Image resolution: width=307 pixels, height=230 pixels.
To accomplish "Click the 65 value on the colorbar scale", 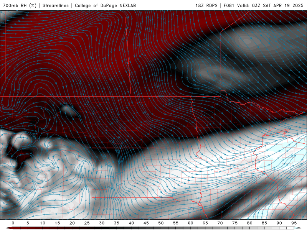I will tap(205, 223).
